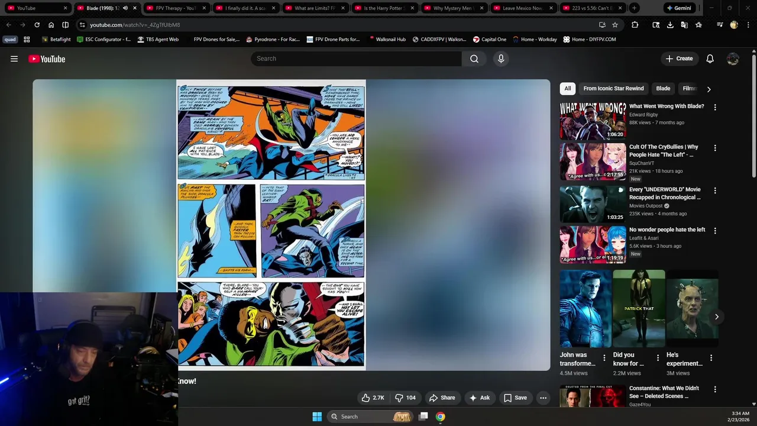Click the Ask button below the video
Screen dimensions: 757x426
click(479, 398)
